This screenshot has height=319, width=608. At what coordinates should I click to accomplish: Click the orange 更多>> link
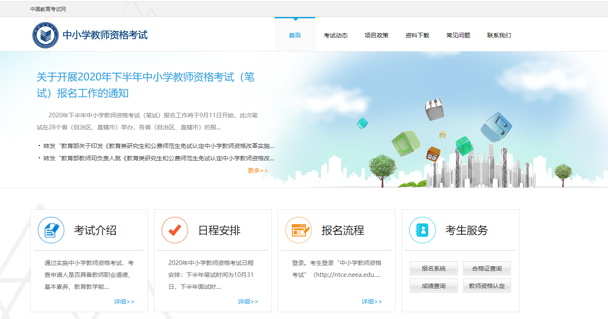tap(258, 171)
